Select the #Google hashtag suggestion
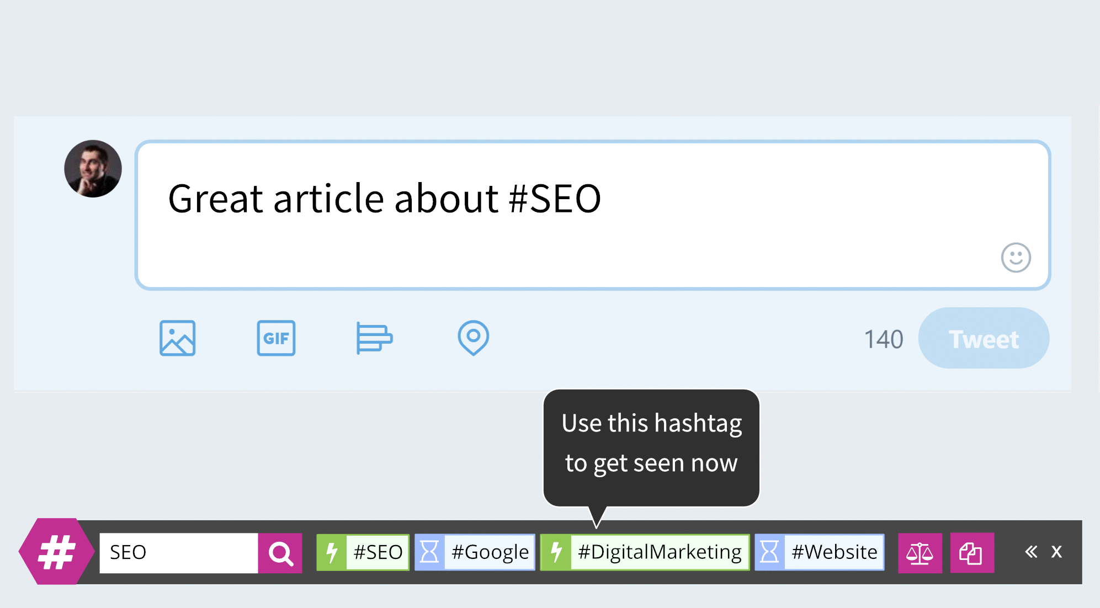The image size is (1100, 608). pyautogui.click(x=490, y=552)
